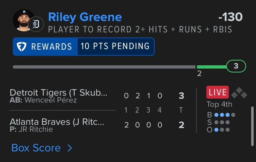Open the Riley Greene player name link

click(85, 17)
